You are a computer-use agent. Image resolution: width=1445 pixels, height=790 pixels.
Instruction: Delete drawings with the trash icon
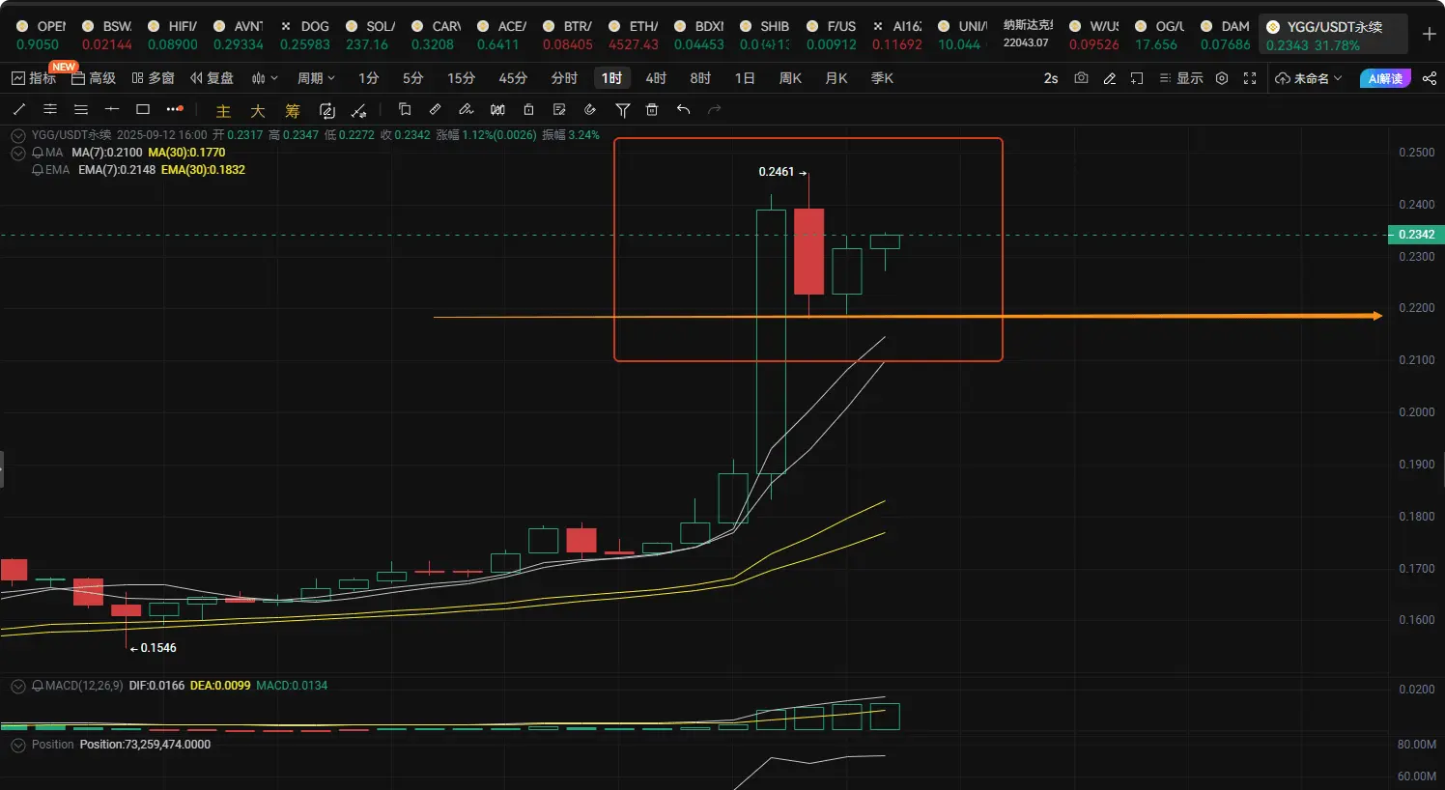pyautogui.click(x=652, y=110)
